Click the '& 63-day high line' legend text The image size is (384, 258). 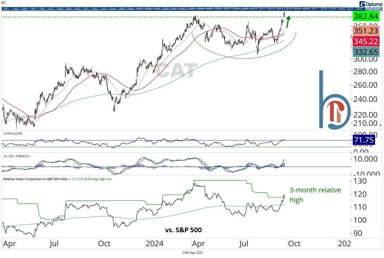point(98,179)
